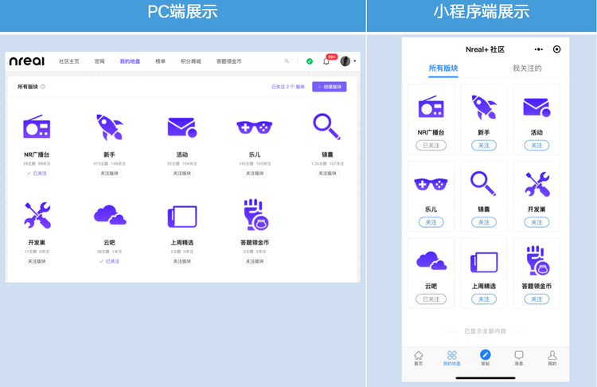The height and width of the screenshot is (387, 597).
Task: Open the 锦囊 magnifier icon on PC
Action: pyautogui.click(x=326, y=127)
